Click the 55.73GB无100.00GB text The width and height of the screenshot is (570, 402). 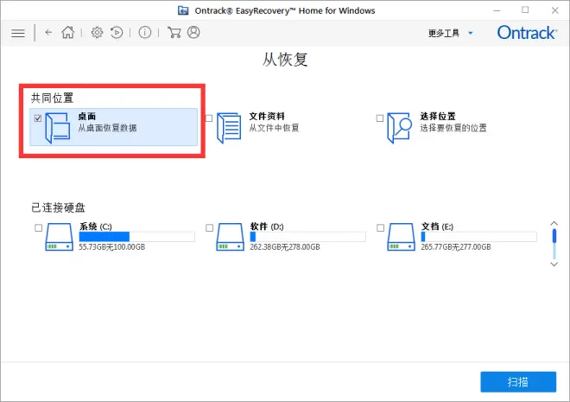click(112, 247)
